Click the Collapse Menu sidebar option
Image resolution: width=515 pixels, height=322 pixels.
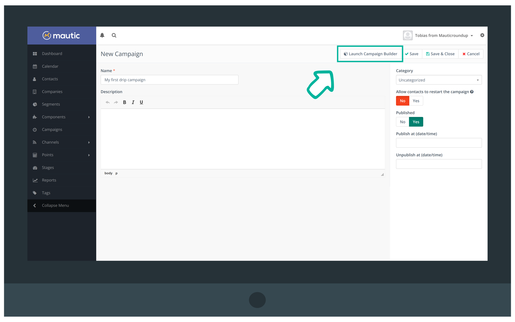55,205
